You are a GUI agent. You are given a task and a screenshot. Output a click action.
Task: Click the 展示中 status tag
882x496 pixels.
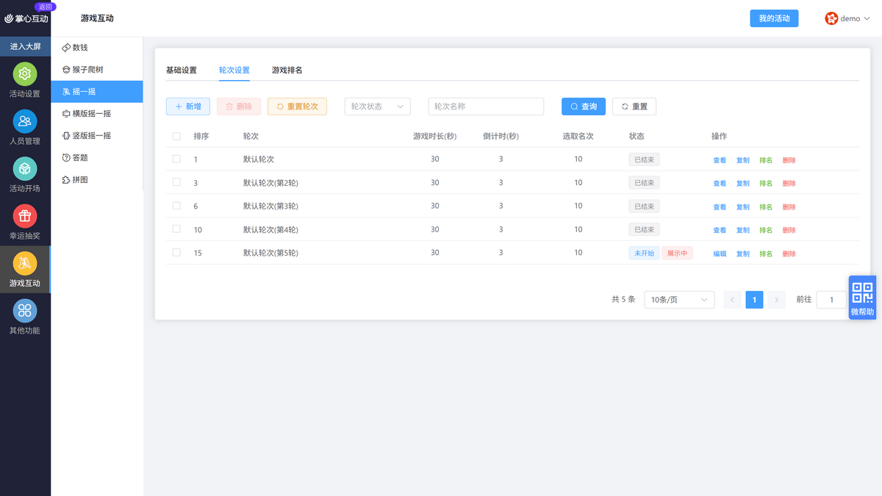(x=678, y=254)
